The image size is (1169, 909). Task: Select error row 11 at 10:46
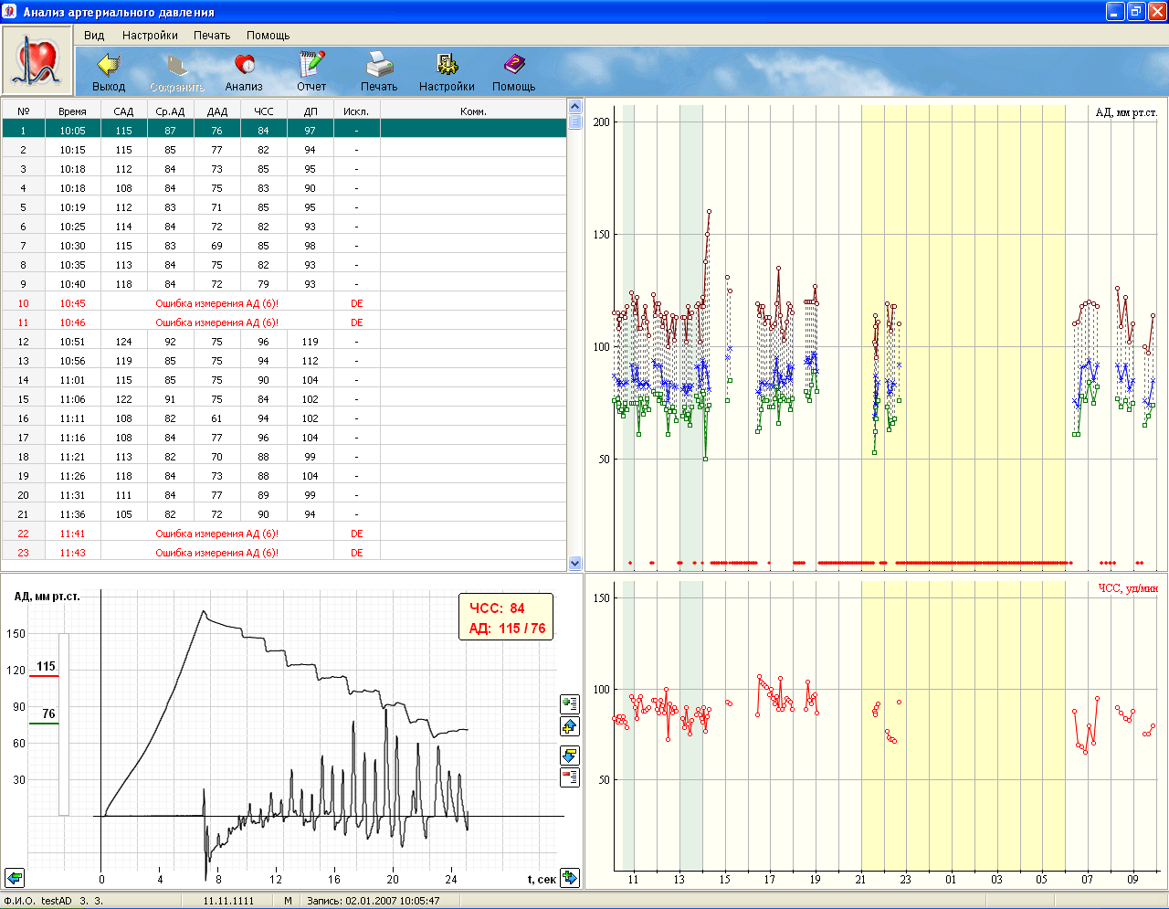284,322
